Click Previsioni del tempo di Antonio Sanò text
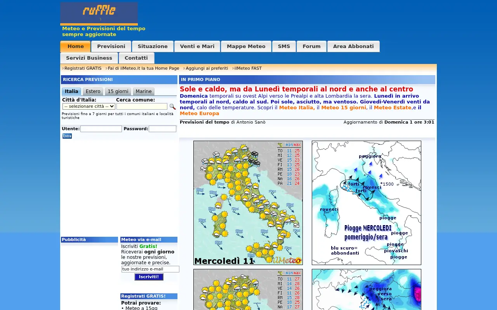The height and width of the screenshot is (310, 497). pyautogui.click(x=222, y=122)
